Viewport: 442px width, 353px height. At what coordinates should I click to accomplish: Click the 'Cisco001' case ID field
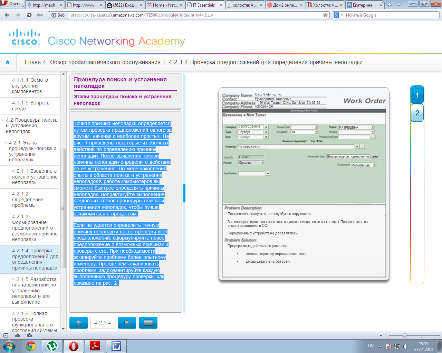pyautogui.click(x=251, y=157)
